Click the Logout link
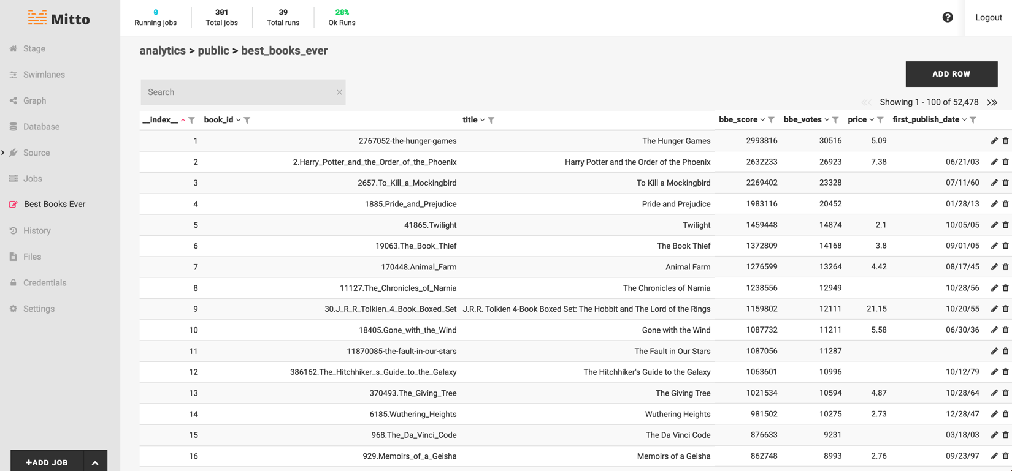The width and height of the screenshot is (1012, 471). (988, 17)
